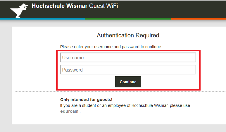Focus the Password input field
This screenshot has height=132, width=226.
pyautogui.click(x=128, y=70)
